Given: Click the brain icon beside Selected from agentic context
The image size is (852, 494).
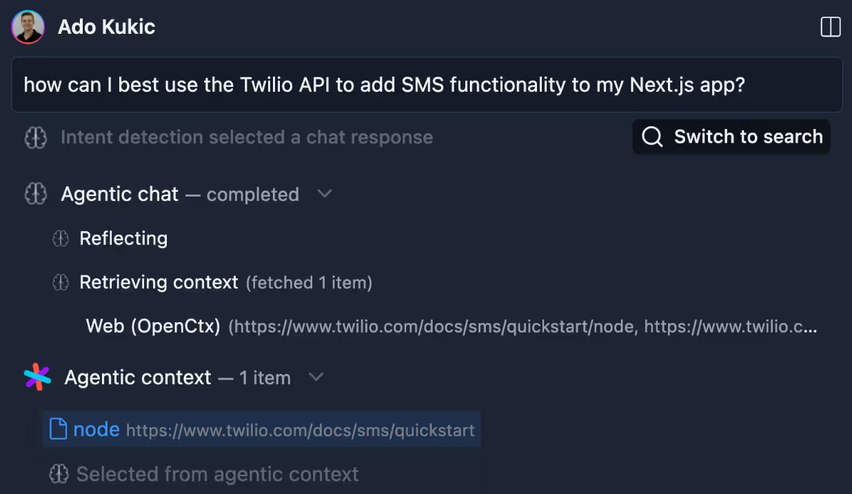Looking at the screenshot, I should (60, 474).
